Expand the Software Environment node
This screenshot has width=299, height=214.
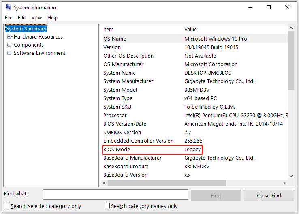coord(9,53)
